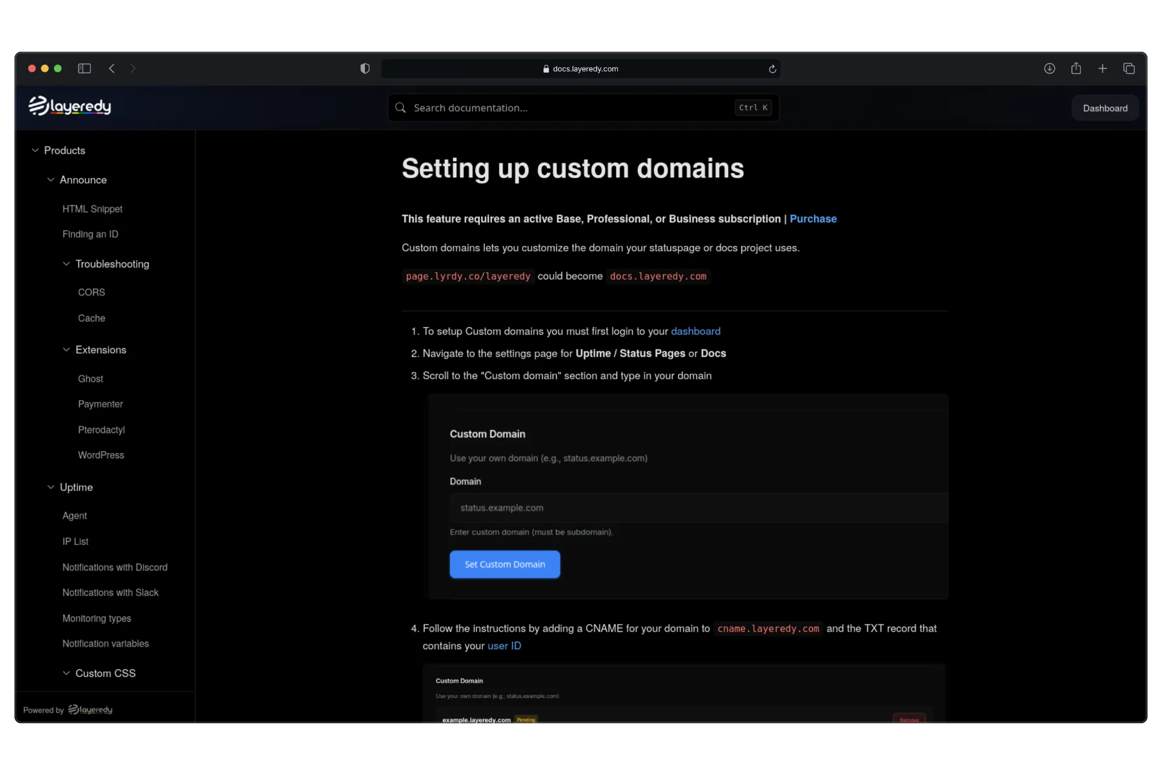Open the IP List page
1162x775 pixels.
[x=75, y=542]
